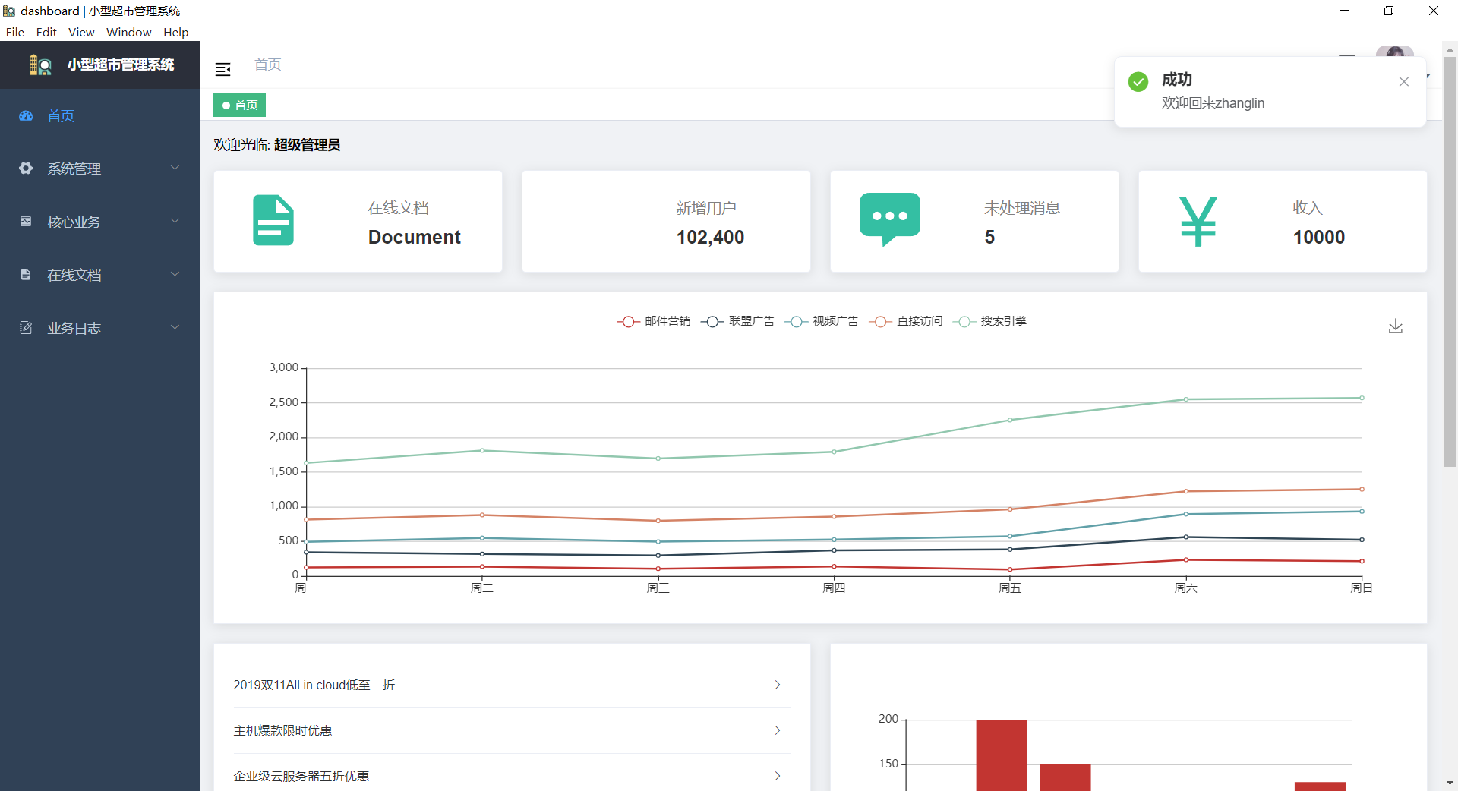Click the green document card icon
The image size is (1458, 791).
(273, 220)
